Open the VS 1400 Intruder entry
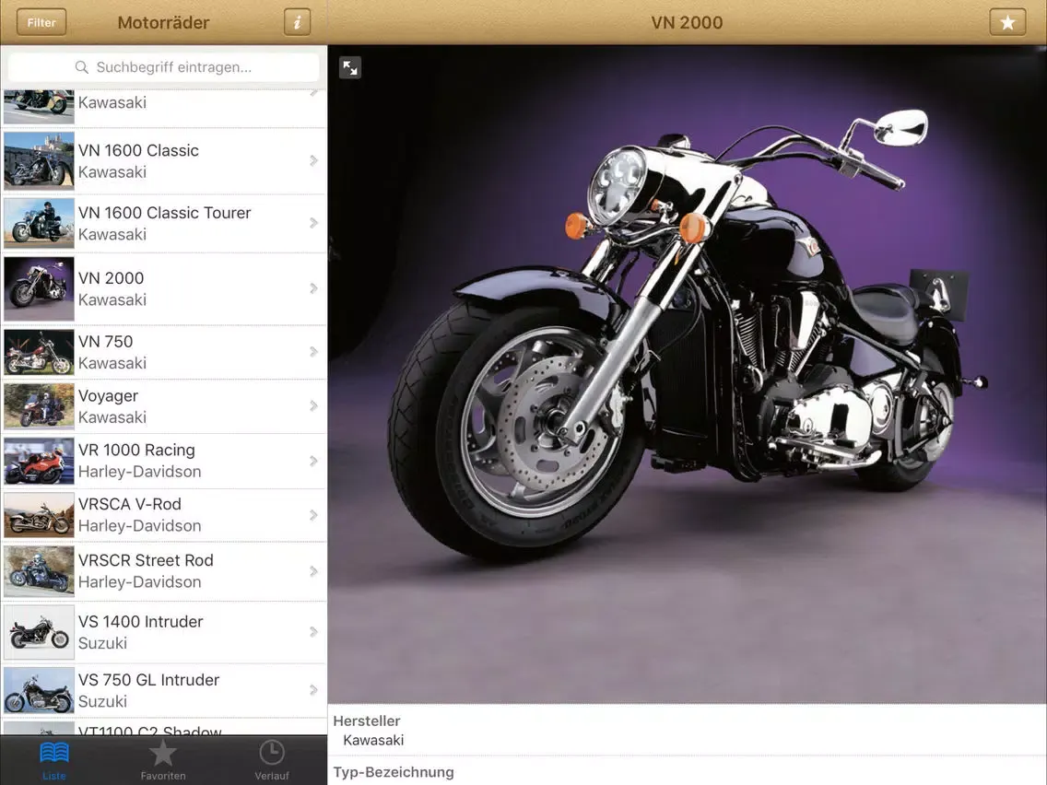Image resolution: width=1047 pixels, height=785 pixels. point(164,631)
